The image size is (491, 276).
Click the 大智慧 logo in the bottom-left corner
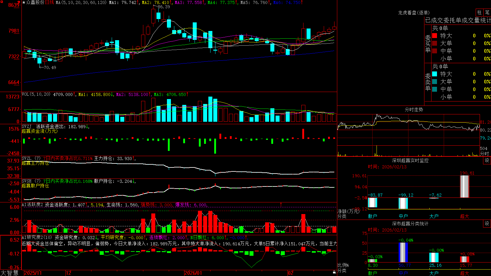tap(10, 273)
